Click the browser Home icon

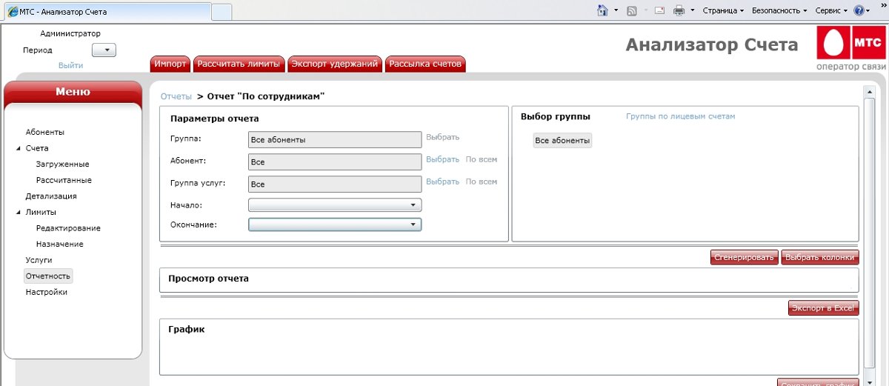pos(602,10)
